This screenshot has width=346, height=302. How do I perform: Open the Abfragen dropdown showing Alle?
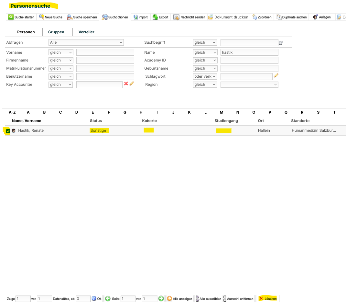pos(86,42)
